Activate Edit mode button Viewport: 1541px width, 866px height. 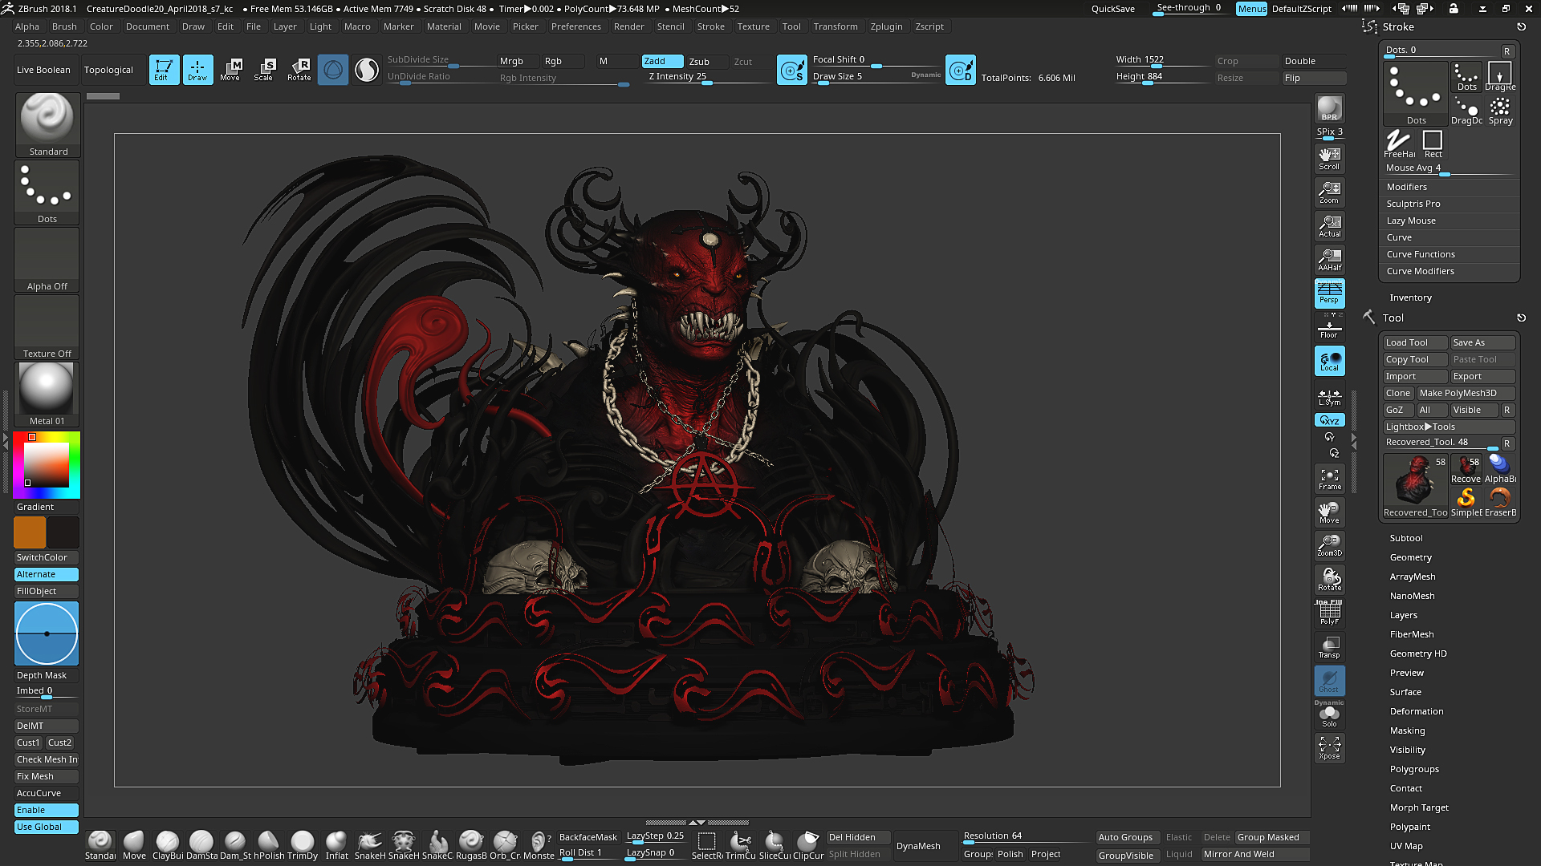coord(164,70)
